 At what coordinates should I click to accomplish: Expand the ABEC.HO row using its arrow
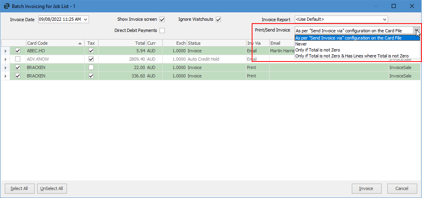click(x=5, y=51)
